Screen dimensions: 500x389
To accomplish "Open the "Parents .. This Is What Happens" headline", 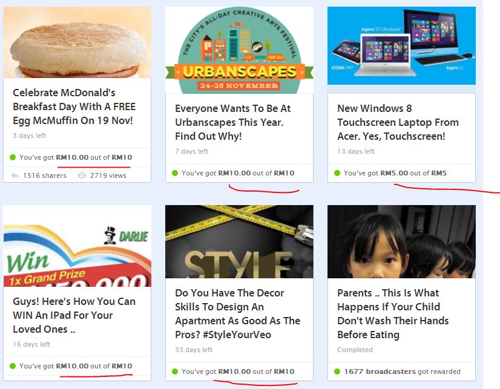I will click(x=393, y=313).
